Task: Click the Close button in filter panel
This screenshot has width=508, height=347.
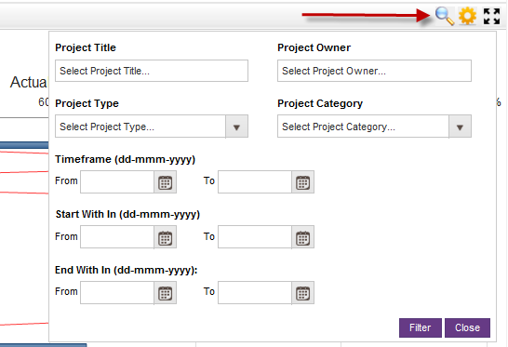Action: point(467,327)
